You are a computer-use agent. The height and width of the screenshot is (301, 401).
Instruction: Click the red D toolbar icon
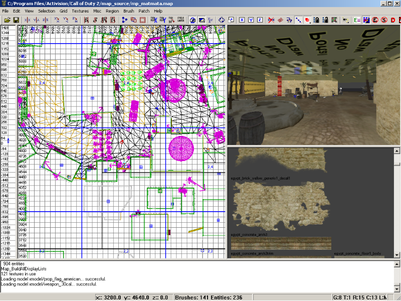click(393, 20)
